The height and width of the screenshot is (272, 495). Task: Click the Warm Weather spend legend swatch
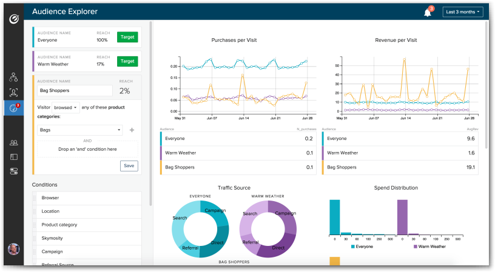coord(416,247)
